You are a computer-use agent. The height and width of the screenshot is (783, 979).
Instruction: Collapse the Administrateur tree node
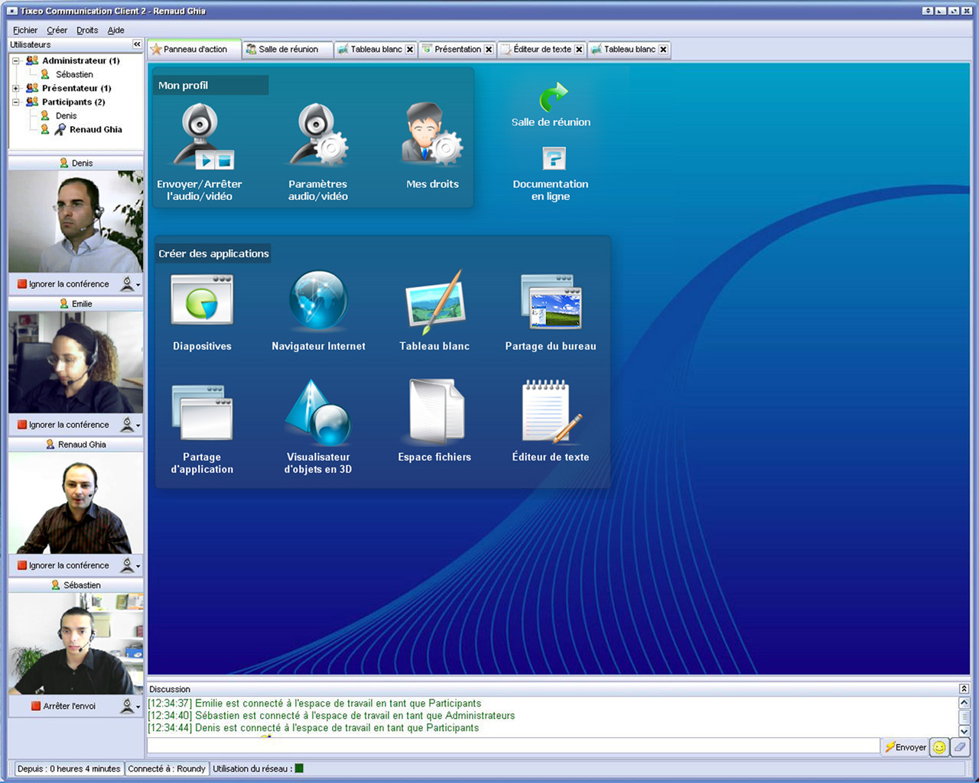[x=15, y=61]
